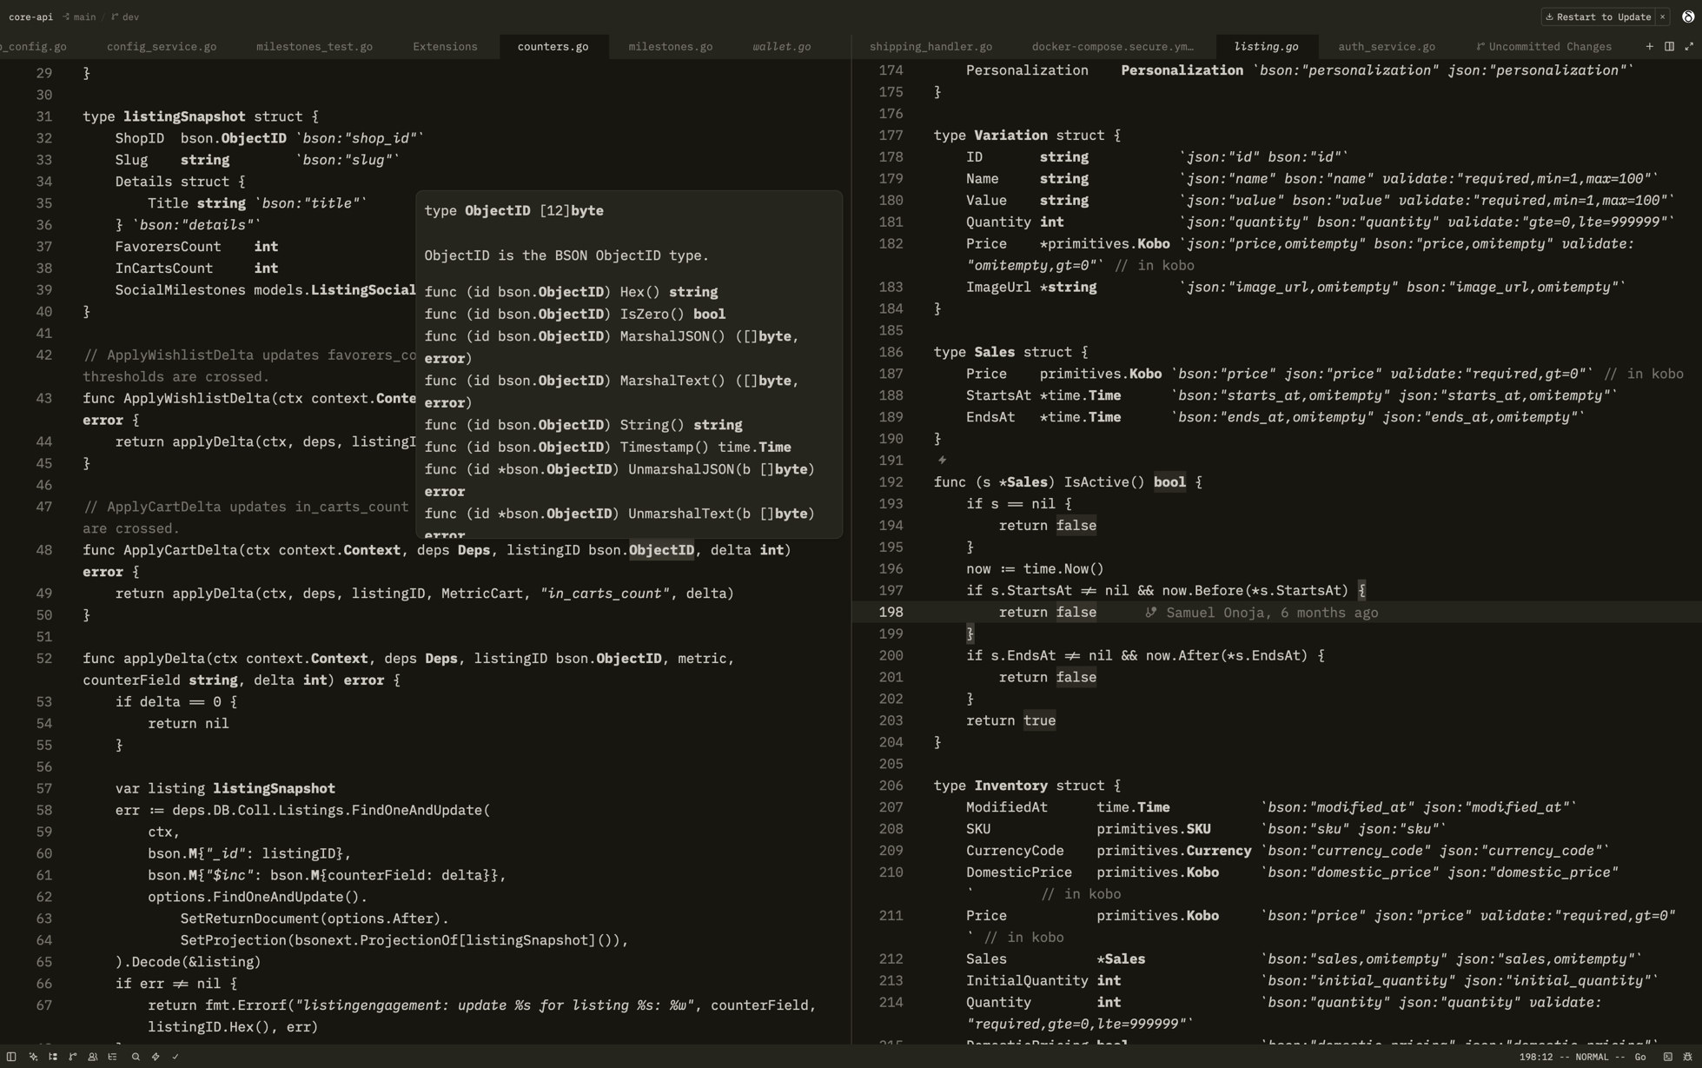The width and height of the screenshot is (1702, 1068).
Task: Open the config_service.go tab
Action: (x=162, y=46)
